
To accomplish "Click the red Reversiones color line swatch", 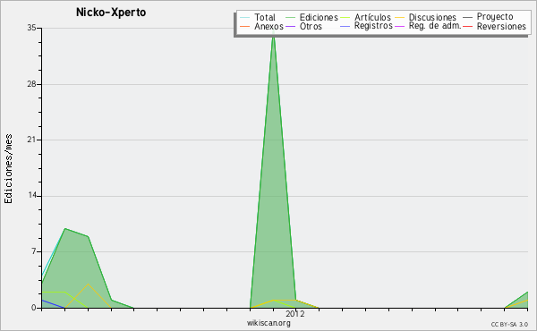I will pyautogui.click(x=467, y=26).
